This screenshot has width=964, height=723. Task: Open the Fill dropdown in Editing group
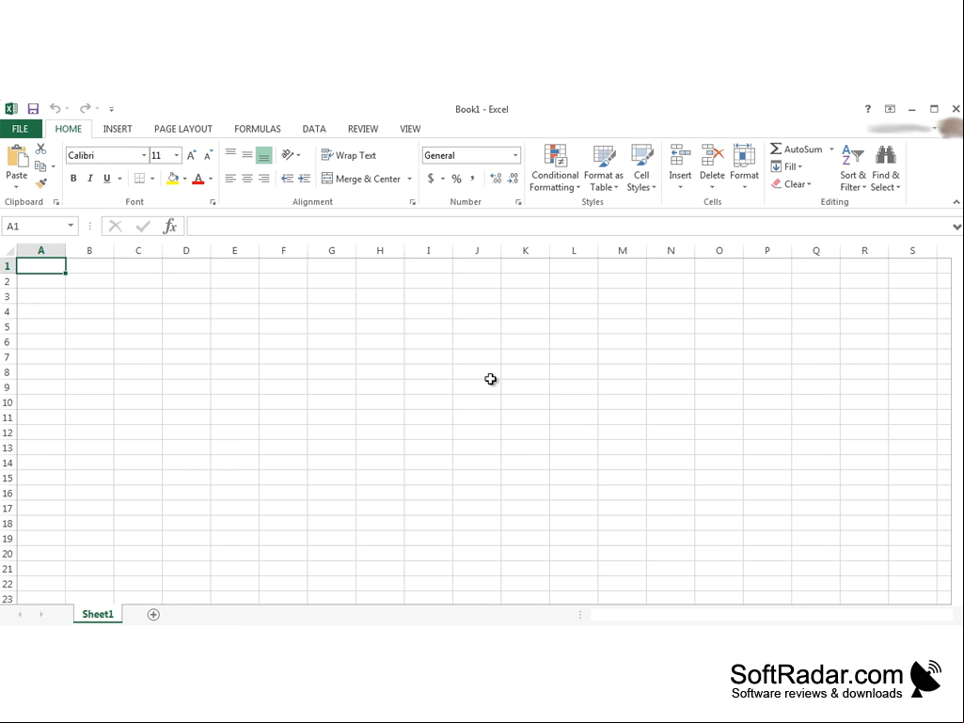[x=786, y=166]
